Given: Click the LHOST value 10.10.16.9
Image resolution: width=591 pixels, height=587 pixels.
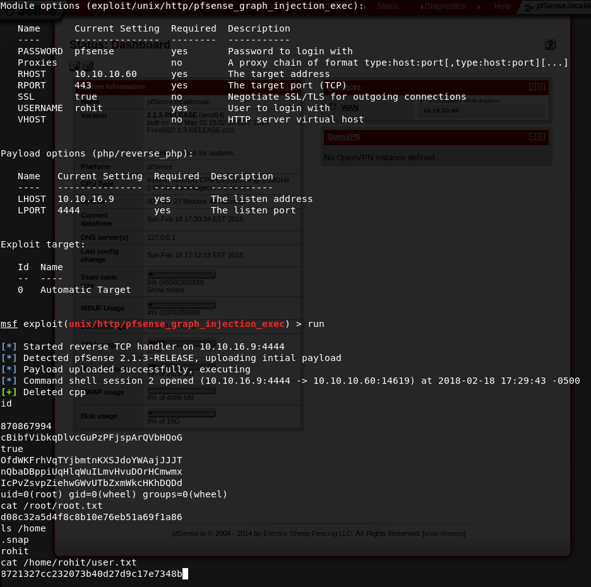Looking at the screenshot, I should pyautogui.click(x=86, y=199).
